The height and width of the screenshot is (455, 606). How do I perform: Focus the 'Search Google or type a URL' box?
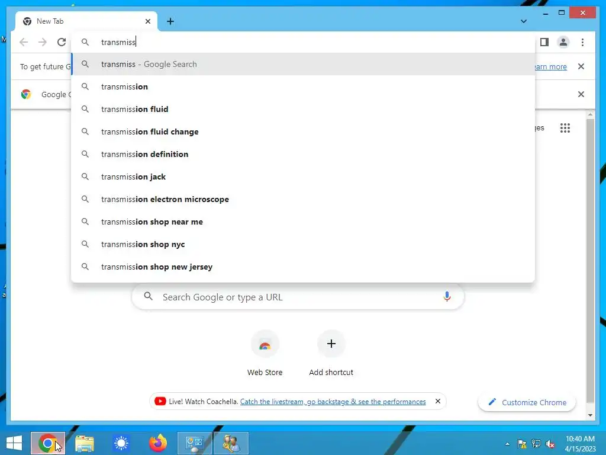tap(298, 297)
